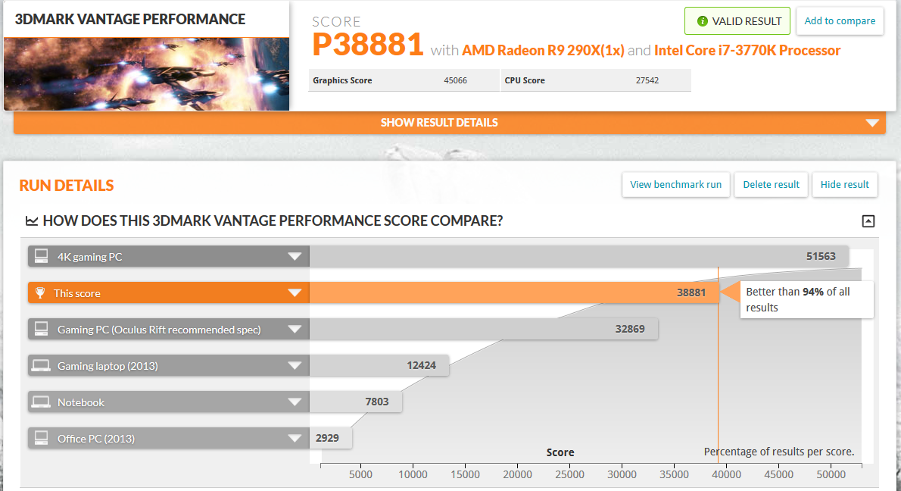
Task: Click the orange This score bar showing 38881
Action: (513, 292)
